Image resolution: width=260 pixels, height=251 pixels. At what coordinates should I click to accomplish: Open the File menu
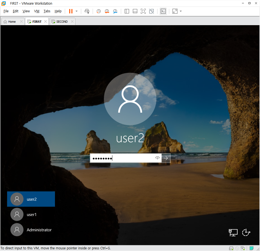coord(6,11)
